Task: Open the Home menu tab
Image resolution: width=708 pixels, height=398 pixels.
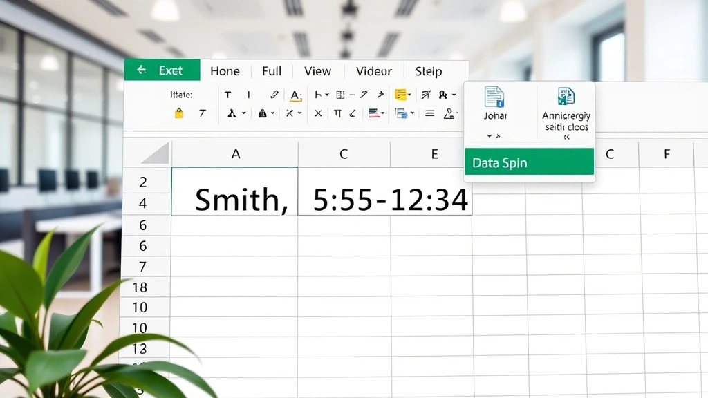Action: point(225,71)
